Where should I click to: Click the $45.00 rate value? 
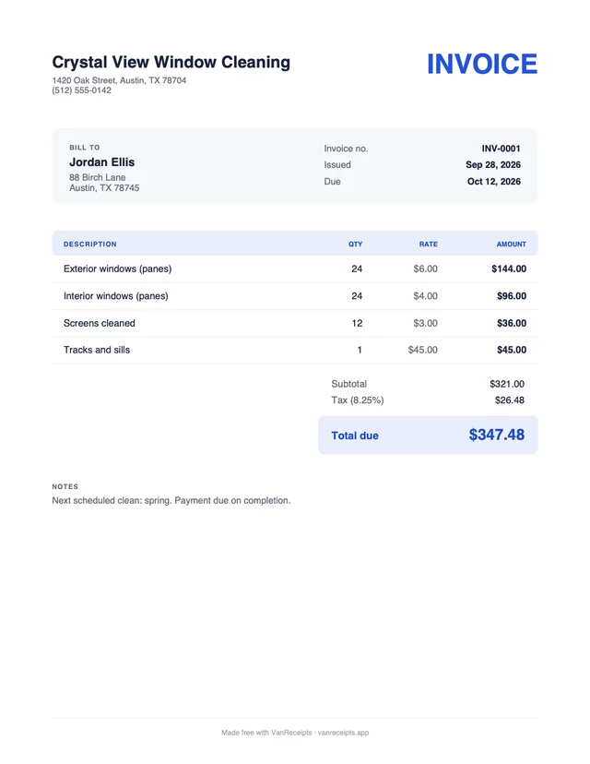423,350
